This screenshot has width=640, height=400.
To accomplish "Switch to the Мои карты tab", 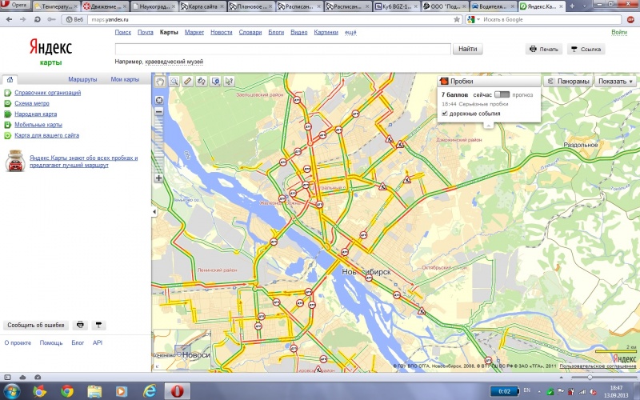I will click(125, 80).
